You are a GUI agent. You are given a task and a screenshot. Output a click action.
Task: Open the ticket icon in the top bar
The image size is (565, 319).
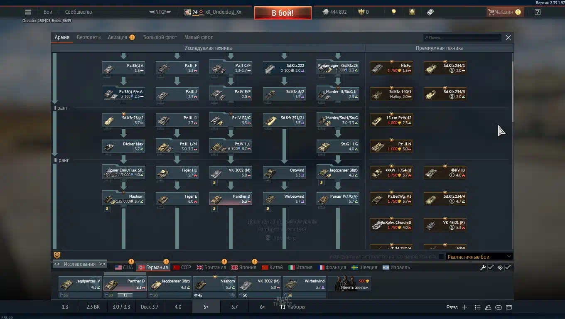[x=430, y=12]
